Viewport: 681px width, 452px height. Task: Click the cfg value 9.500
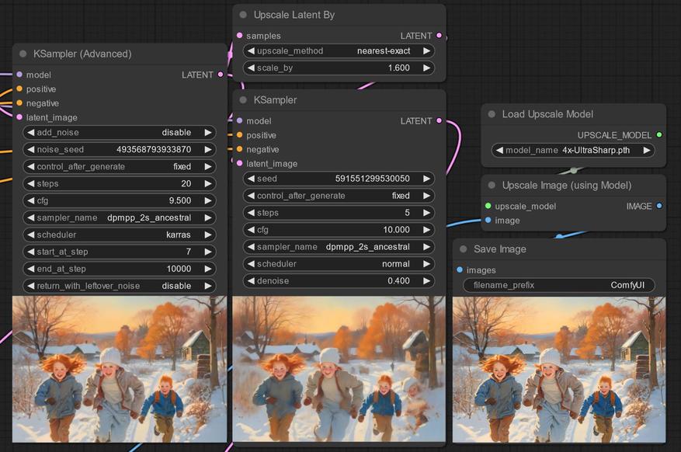click(x=180, y=200)
